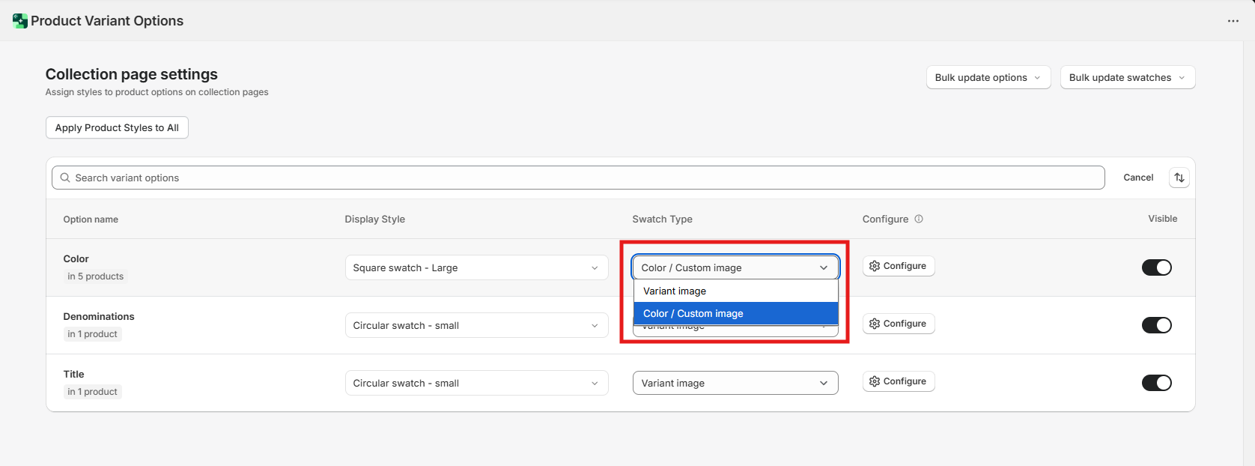1255x466 pixels.
Task: Turn off the Title option visibility
Action: click(1156, 383)
